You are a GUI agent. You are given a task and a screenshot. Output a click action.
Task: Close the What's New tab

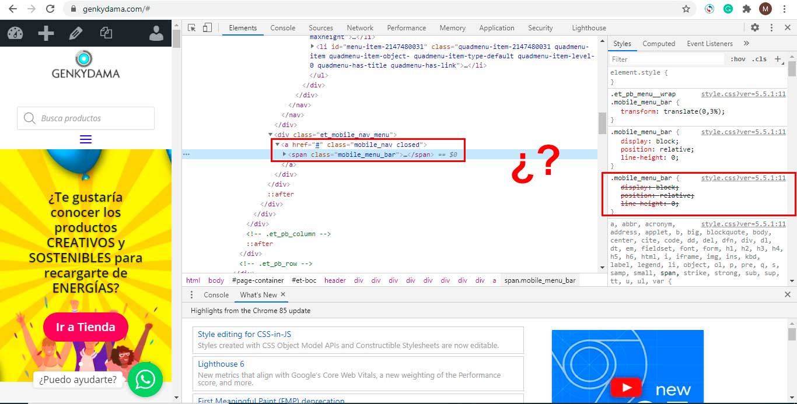click(x=283, y=295)
